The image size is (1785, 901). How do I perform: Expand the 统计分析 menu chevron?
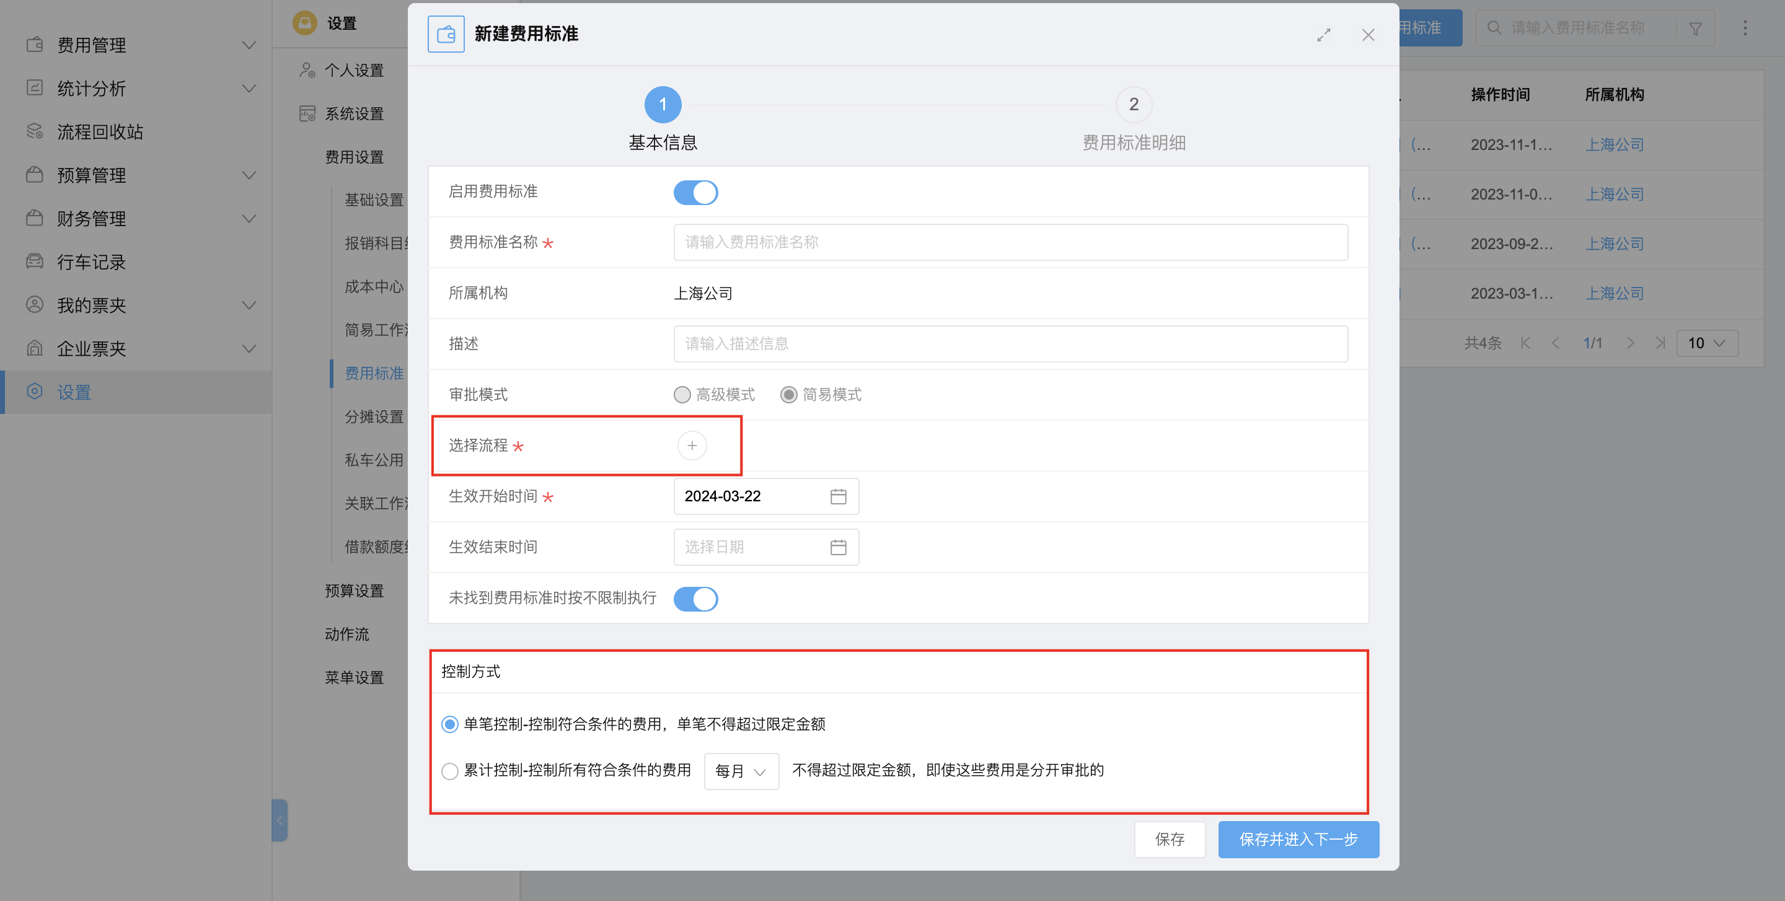pos(249,88)
